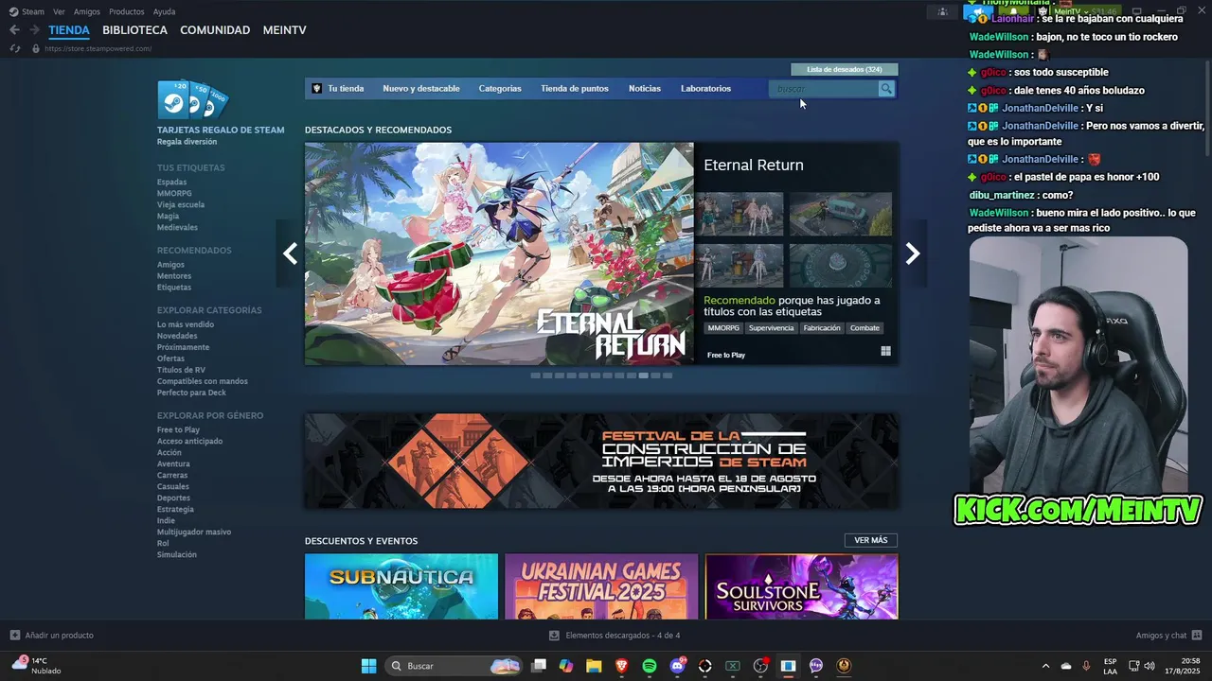Open the Eternal Return featured artwork
The image size is (1212, 681).
(x=499, y=253)
